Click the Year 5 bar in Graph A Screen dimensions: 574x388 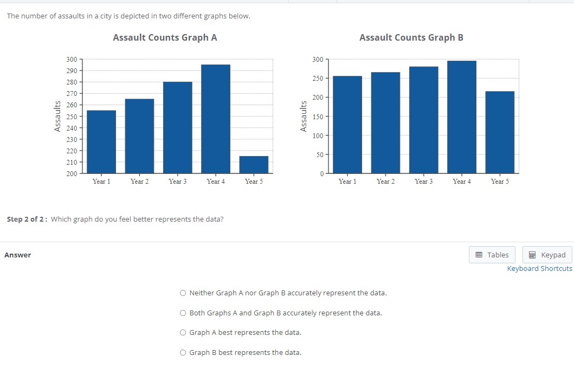[254, 165]
